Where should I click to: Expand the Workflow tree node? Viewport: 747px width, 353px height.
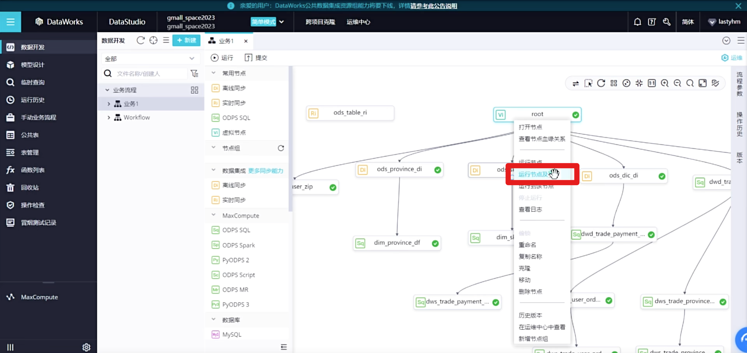tap(109, 117)
